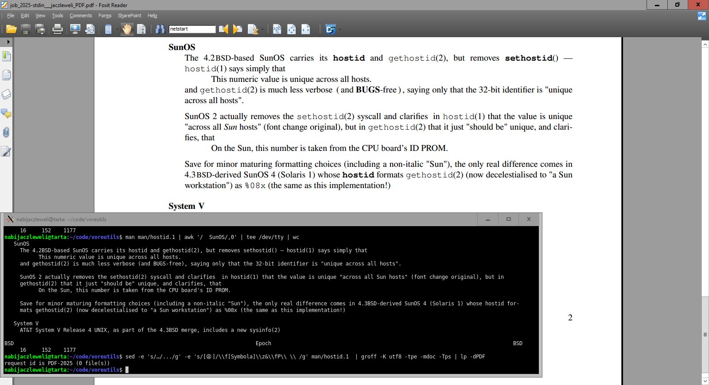The width and height of the screenshot is (709, 385).
Task: Expand the collapsed navigation pane arrow
Action: pos(8,42)
